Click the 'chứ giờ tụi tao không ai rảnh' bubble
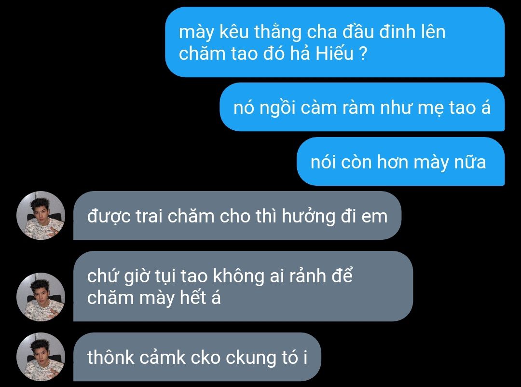The image size is (521, 387). pos(243,286)
